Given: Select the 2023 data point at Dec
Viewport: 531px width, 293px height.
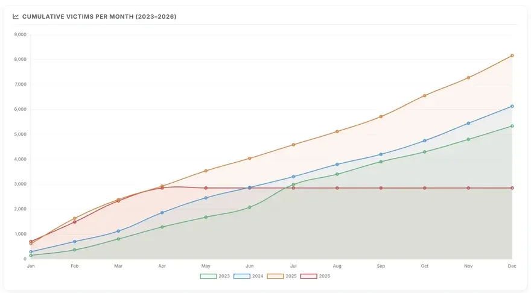Looking at the screenshot, I should (512, 126).
